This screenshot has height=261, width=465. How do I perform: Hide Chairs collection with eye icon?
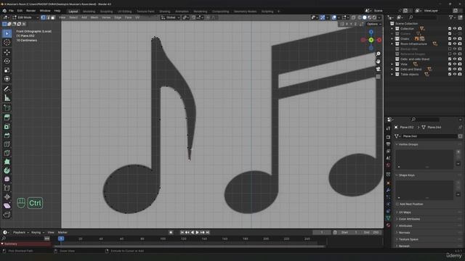click(x=455, y=38)
